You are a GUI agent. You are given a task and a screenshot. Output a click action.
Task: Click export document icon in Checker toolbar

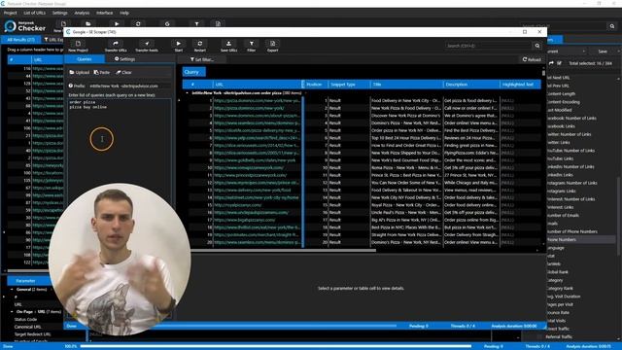(218, 24)
